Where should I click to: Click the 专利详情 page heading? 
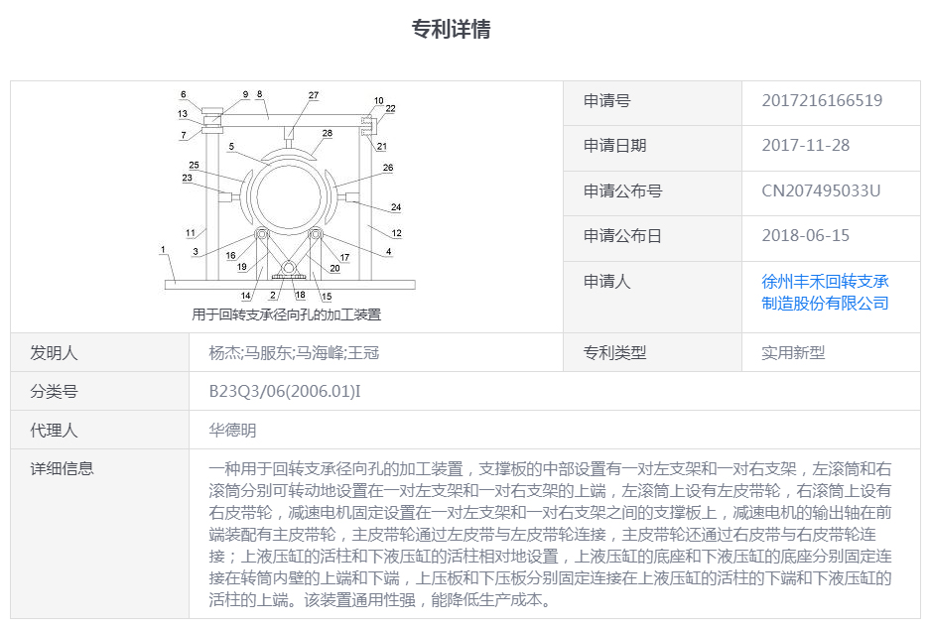tap(451, 29)
